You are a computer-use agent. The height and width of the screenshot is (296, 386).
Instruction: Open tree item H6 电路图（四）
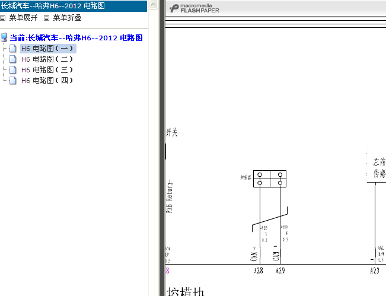point(47,81)
